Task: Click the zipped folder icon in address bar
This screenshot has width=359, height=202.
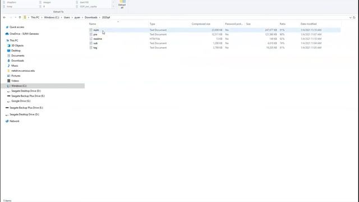Action: click(x=25, y=17)
